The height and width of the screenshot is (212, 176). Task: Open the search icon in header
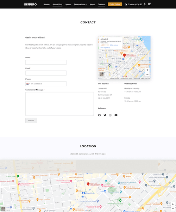[x=145, y=4]
